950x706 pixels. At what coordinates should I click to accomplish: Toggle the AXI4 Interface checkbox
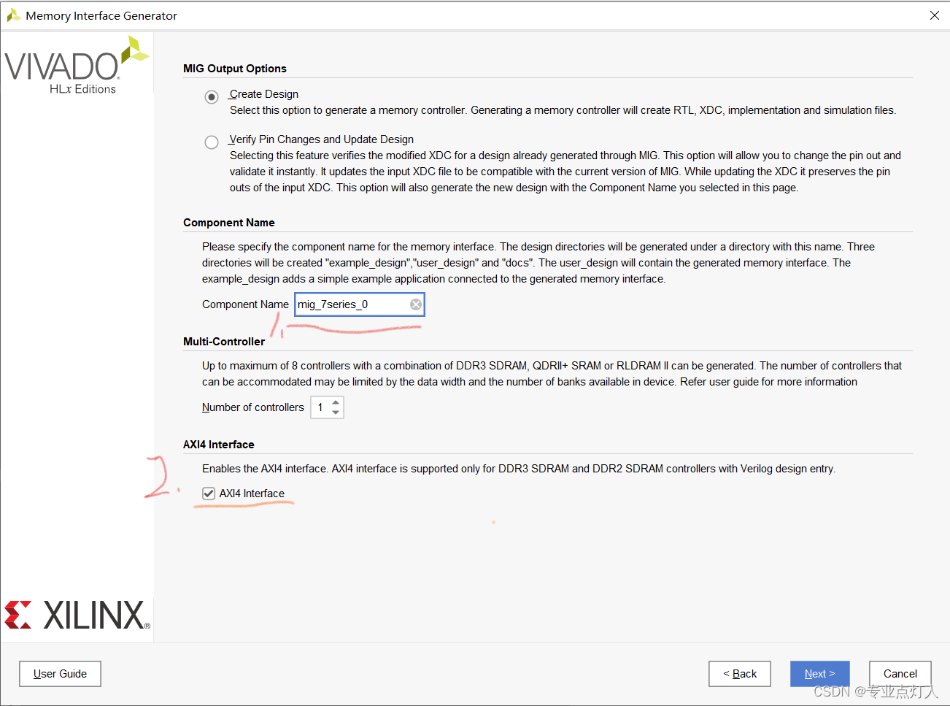209,494
